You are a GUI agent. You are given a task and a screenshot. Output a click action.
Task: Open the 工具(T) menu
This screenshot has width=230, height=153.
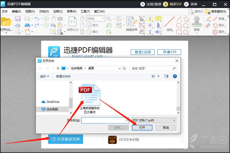tap(85, 11)
